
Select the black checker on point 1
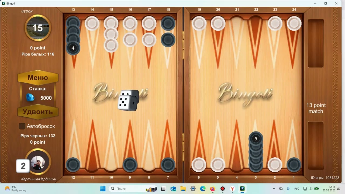[294, 165]
